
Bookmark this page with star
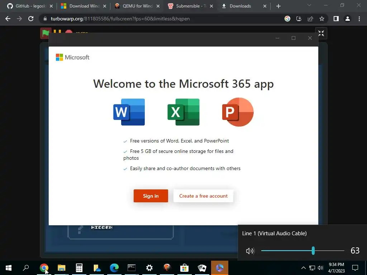322,19
